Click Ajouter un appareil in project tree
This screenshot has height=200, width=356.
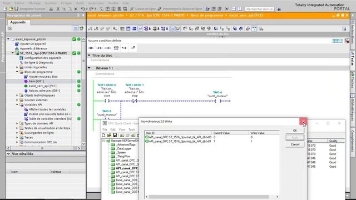33,44
